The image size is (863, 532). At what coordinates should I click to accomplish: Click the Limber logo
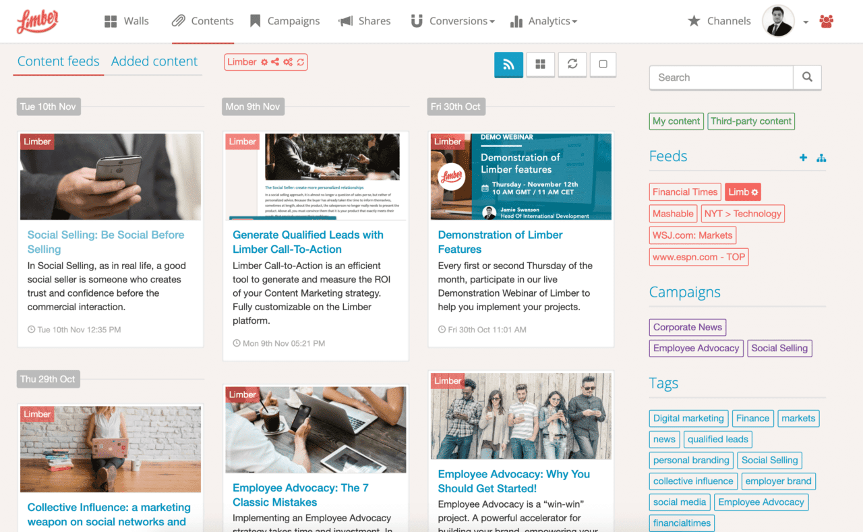[x=38, y=21]
